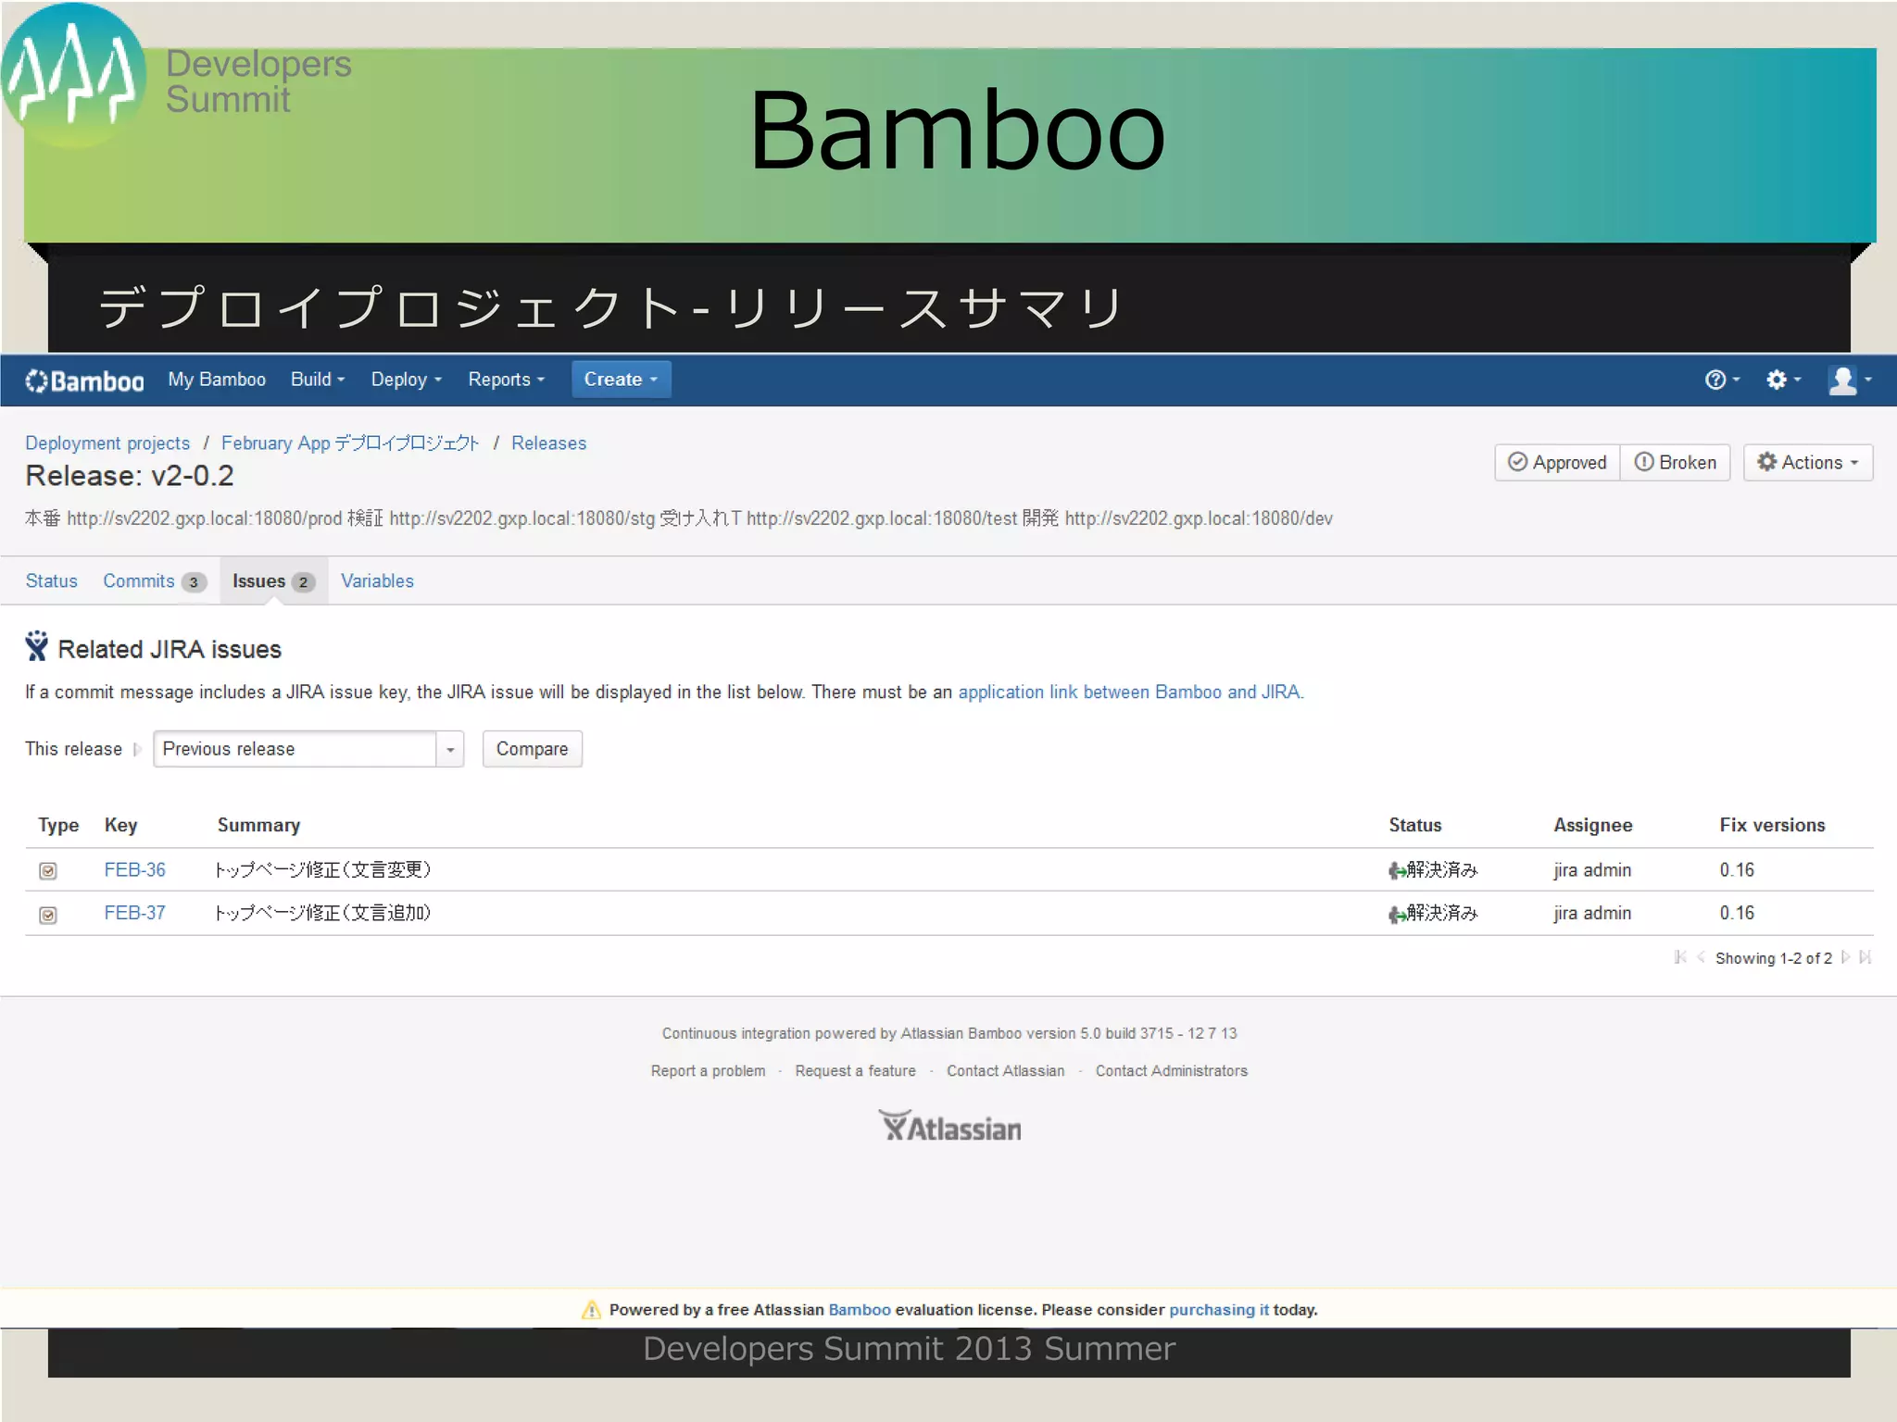Open the user profile avatar menu

[1849, 380]
